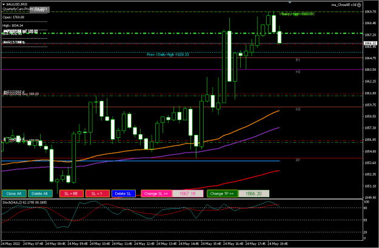This screenshot has height=248, width=379.
Task: Click the PP pivot point label
Action: (298, 160)
